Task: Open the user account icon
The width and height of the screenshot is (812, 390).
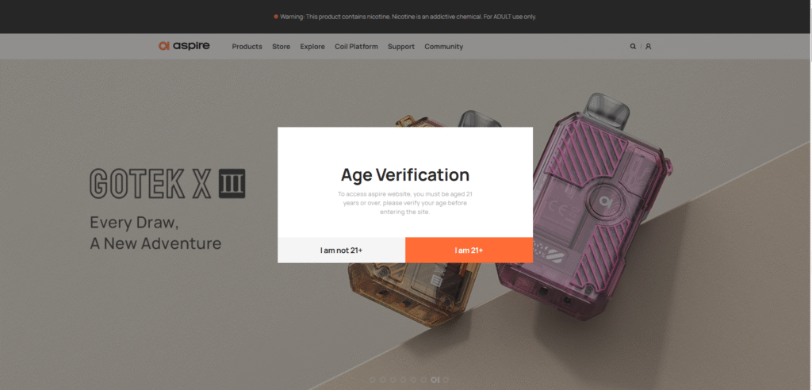Action: (x=648, y=47)
